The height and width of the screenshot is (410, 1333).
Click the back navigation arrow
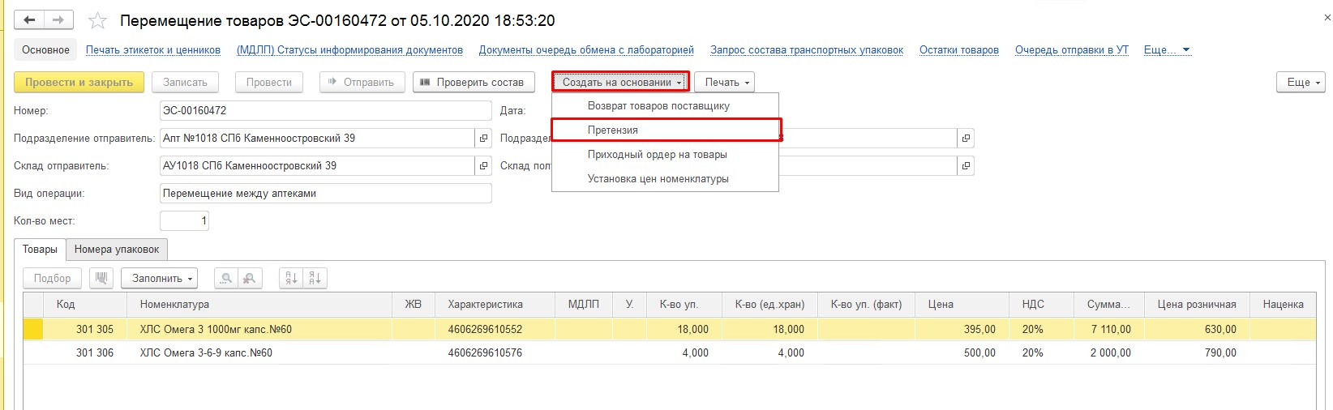click(30, 20)
